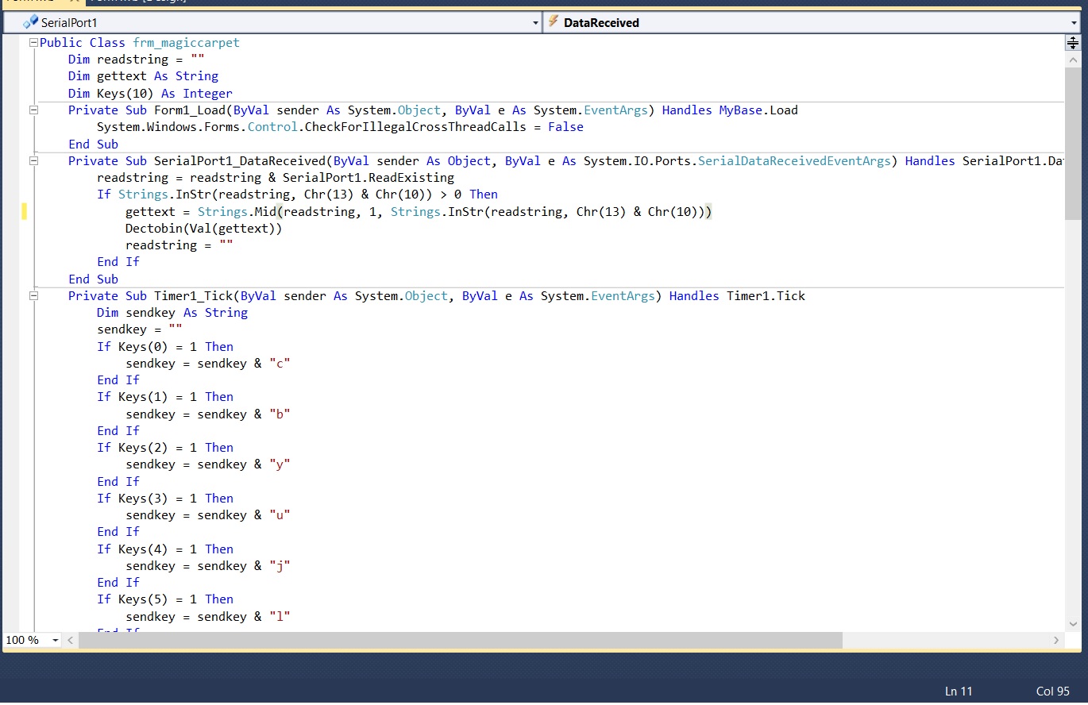
Task: Click the sendkey & "y" line
Action: pyautogui.click(x=208, y=464)
